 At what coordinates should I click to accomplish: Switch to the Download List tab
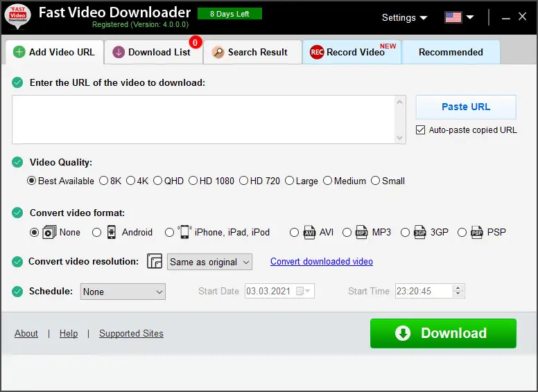tap(153, 52)
